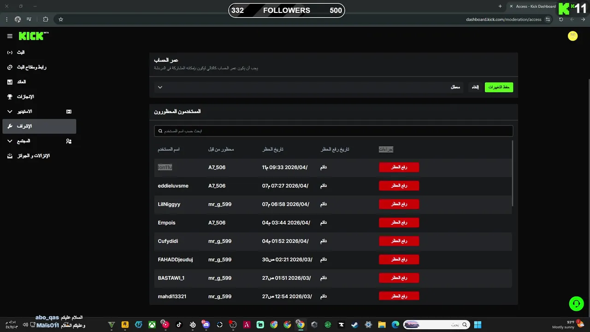Click the تاريخ الحظر column header
The height and width of the screenshot is (332, 590).
coord(273,149)
